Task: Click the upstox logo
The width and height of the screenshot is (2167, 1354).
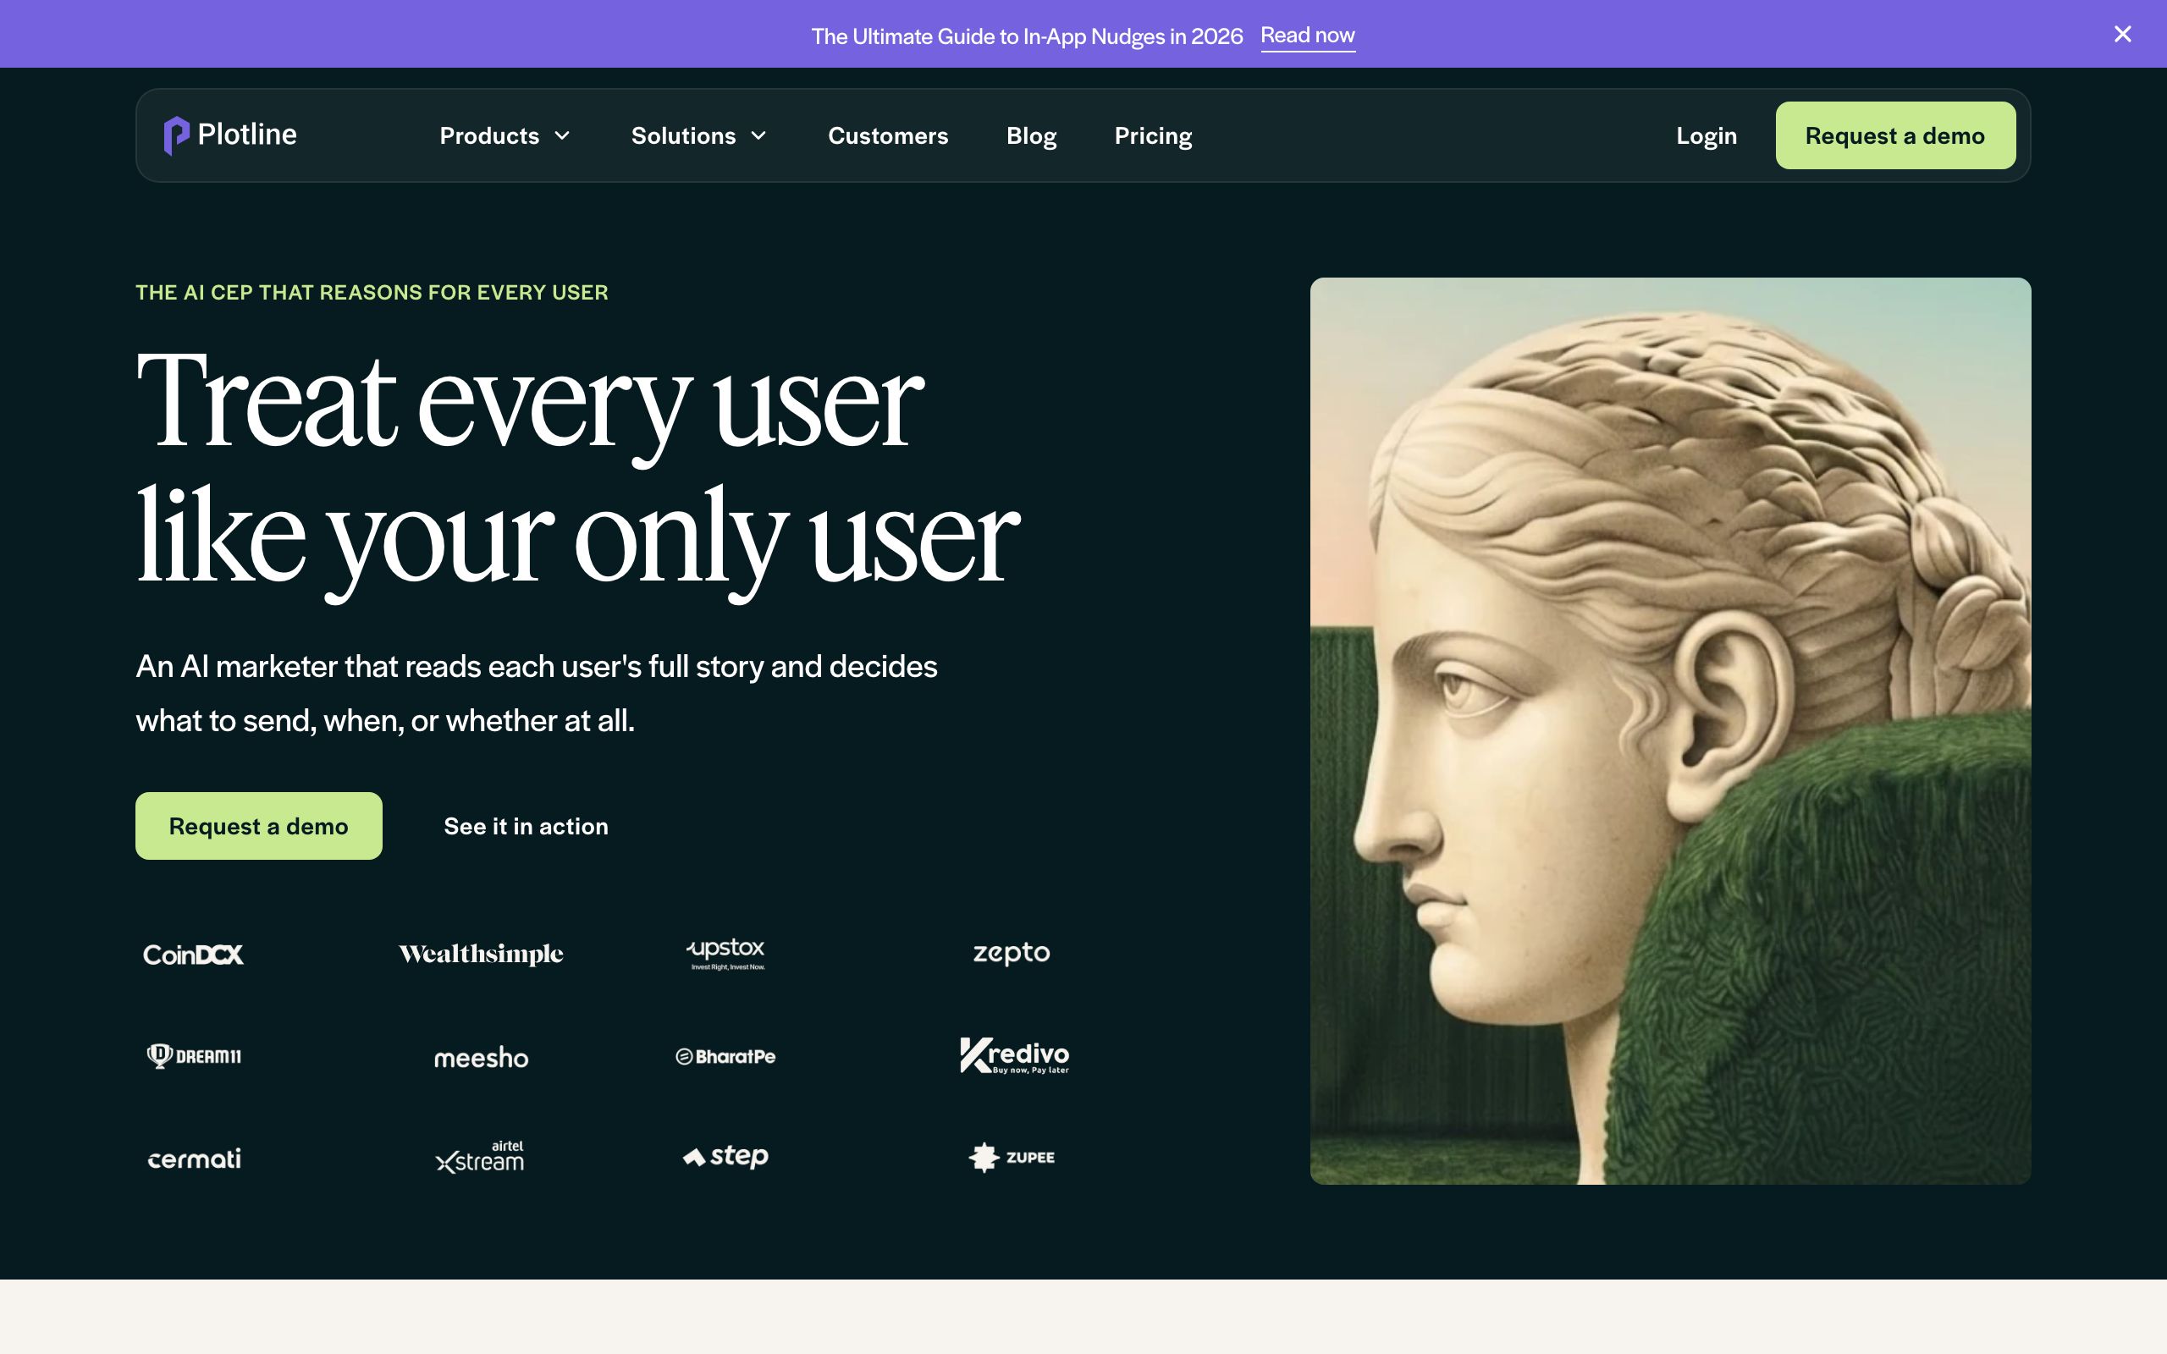Action: (726, 953)
